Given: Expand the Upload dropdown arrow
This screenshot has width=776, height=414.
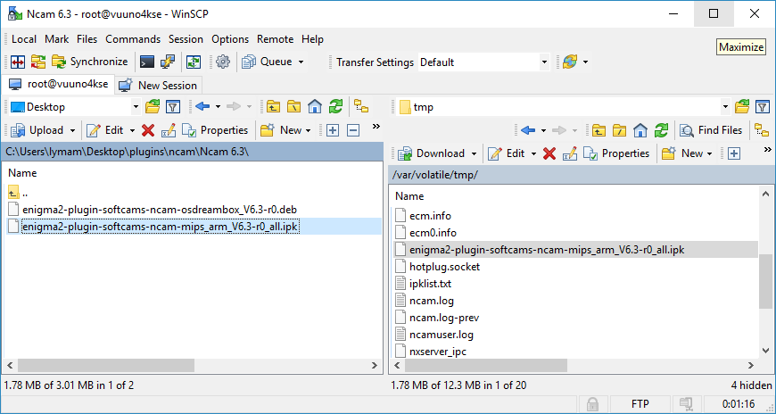Looking at the screenshot, I should pos(73,131).
